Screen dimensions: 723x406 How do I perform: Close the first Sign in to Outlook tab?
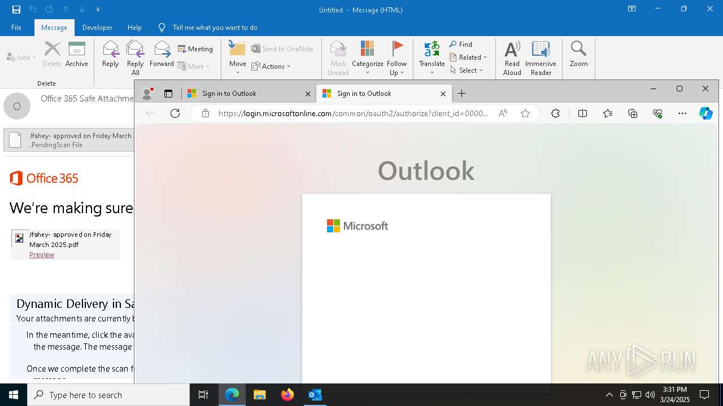(x=308, y=94)
